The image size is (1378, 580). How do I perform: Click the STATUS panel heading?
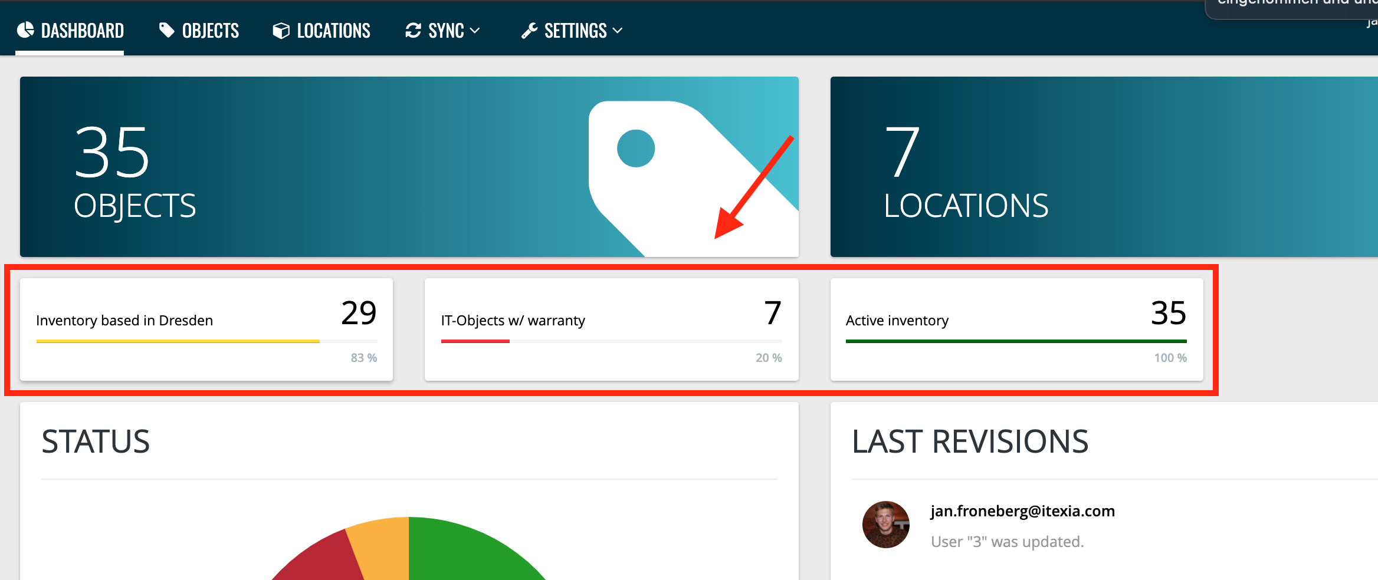96,441
